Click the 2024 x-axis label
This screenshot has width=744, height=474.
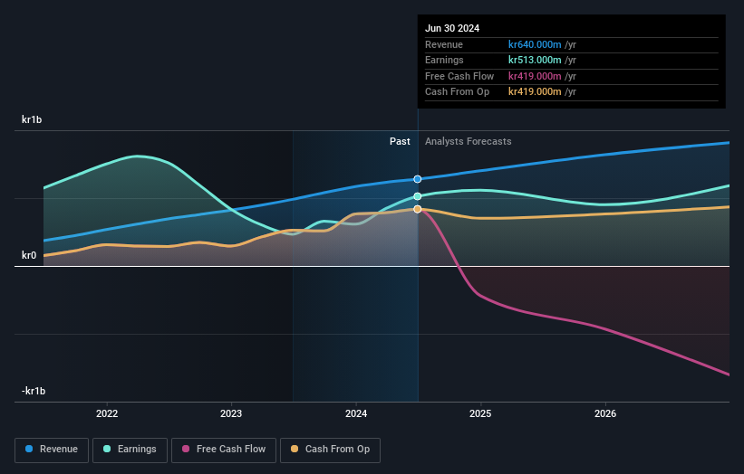coord(356,413)
